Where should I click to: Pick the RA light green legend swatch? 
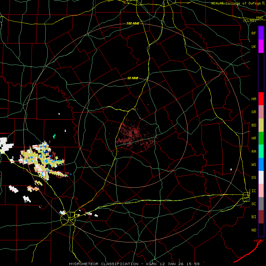point(261,151)
